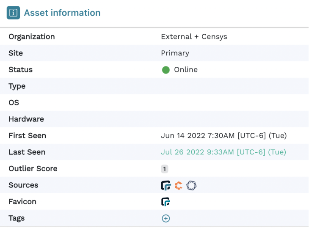
Task: Add a tag with the plus icon
Action: [x=166, y=218]
